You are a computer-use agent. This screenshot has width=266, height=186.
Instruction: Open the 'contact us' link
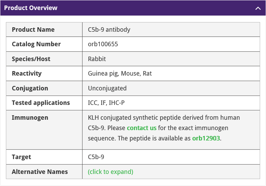click(142, 128)
